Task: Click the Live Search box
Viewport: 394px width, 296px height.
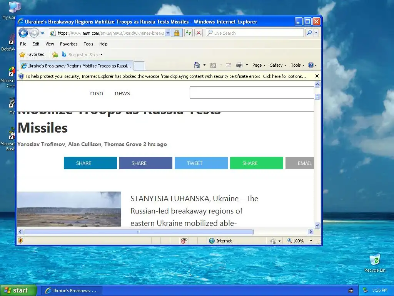Action: pos(255,33)
